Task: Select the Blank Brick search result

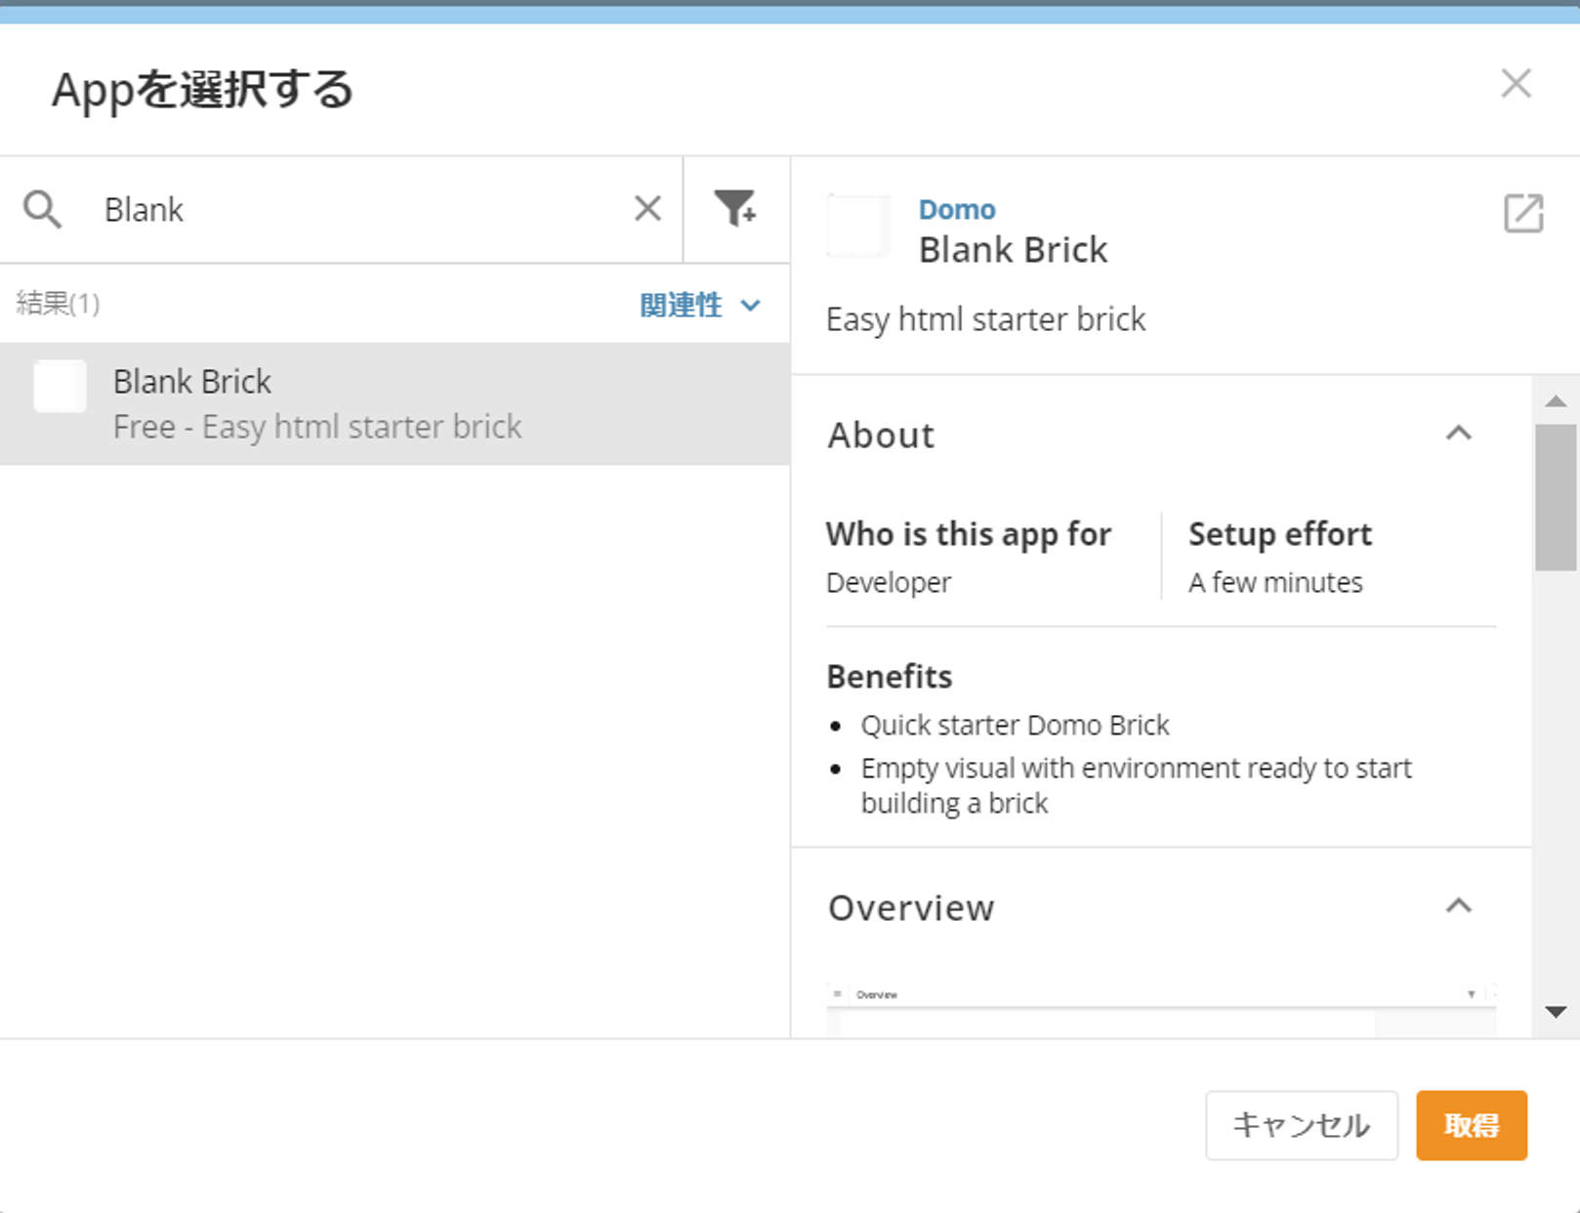Action: click(x=395, y=403)
